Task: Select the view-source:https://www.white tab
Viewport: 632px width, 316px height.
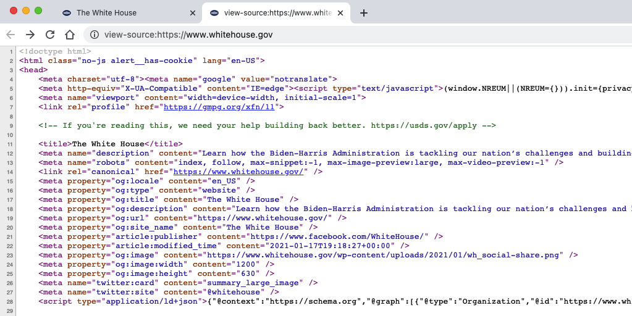Action: (269, 13)
